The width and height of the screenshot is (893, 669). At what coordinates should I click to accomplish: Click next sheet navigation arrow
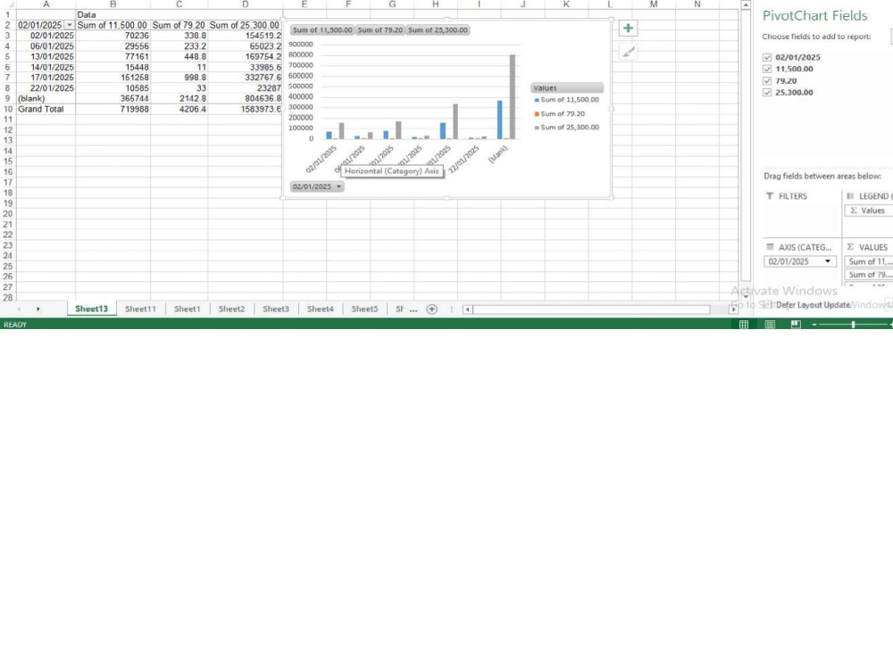(38, 309)
